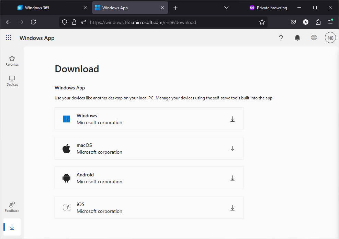View notifications bell

pos(297,38)
